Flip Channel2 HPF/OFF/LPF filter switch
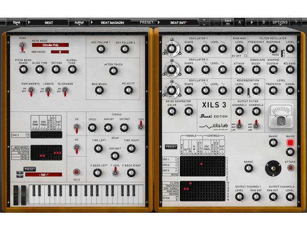The image size is (307, 230). [x=256, y=124]
